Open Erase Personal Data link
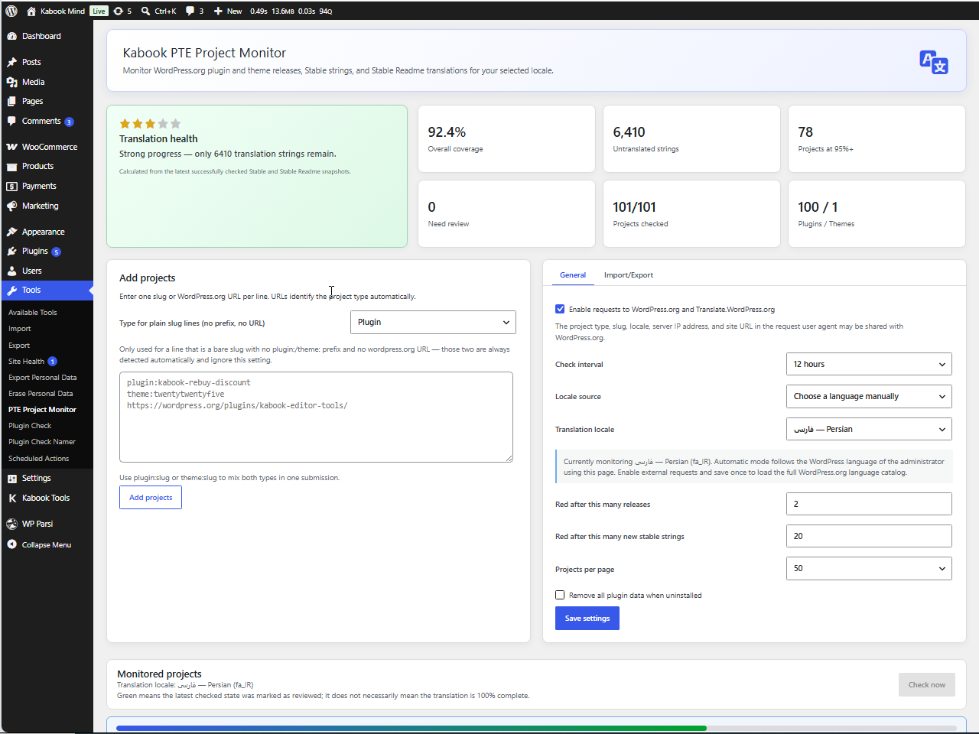Image resolution: width=979 pixels, height=734 pixels. pyautogui.click(x=41, y=393)
